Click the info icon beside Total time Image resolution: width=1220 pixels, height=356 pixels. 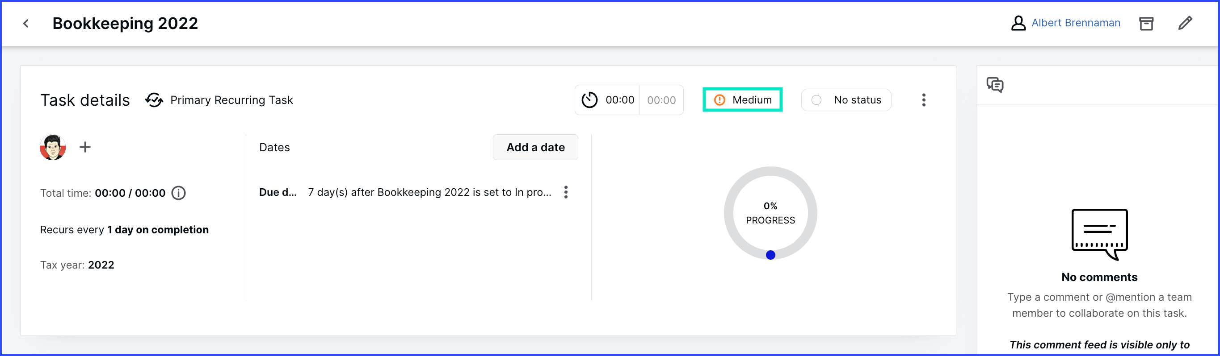point(179,193)
